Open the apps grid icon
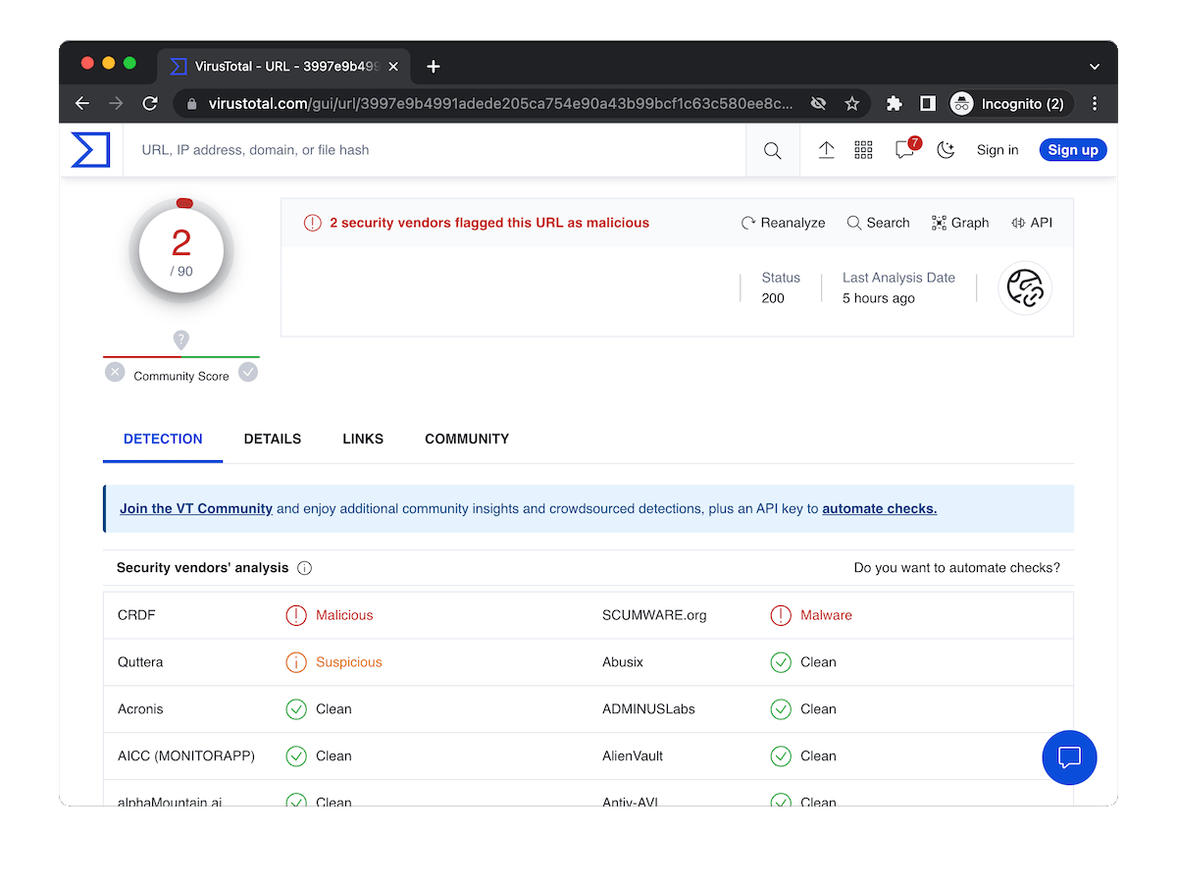This screenshot has height=884, width=1177. (x=863, y=150)
